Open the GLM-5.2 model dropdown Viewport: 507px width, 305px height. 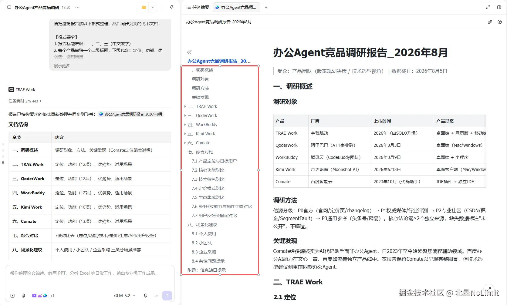click(124, 296)
